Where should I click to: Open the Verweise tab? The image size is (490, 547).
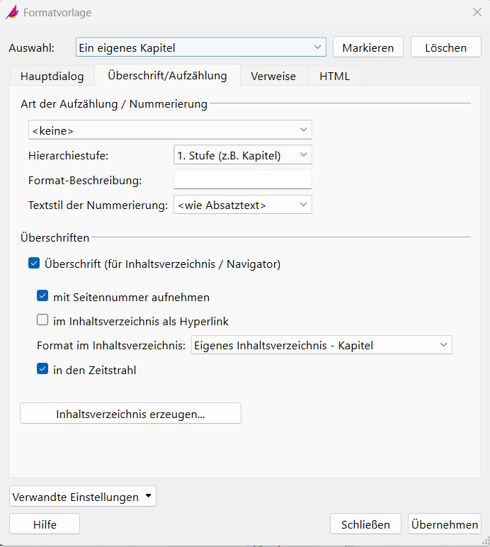tap(273, 76)
